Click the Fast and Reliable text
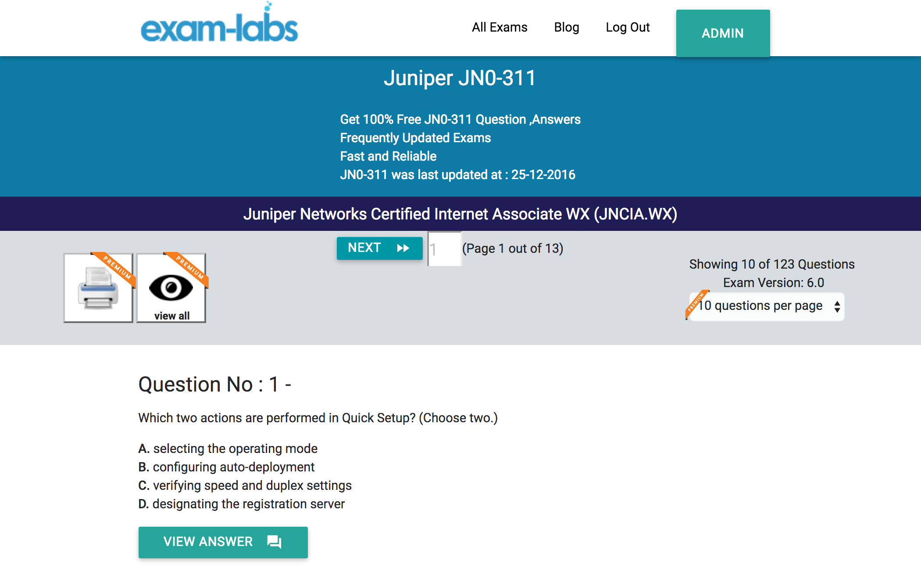This screenshot has height=575, width=921. point(388,156)
